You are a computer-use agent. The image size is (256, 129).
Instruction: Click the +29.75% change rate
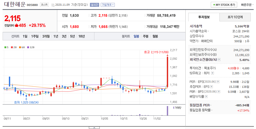pyautogui.click(x=37, y=25)
